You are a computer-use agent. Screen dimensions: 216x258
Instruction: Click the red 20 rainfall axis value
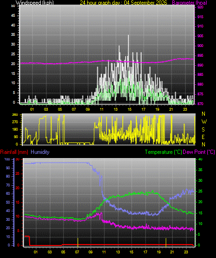(18, 188)
